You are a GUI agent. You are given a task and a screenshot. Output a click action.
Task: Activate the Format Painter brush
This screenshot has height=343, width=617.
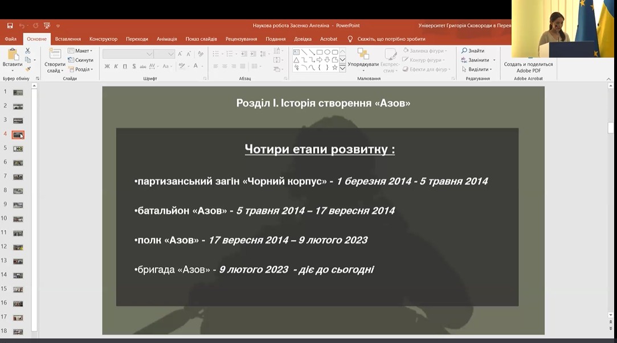click(27, 69)
